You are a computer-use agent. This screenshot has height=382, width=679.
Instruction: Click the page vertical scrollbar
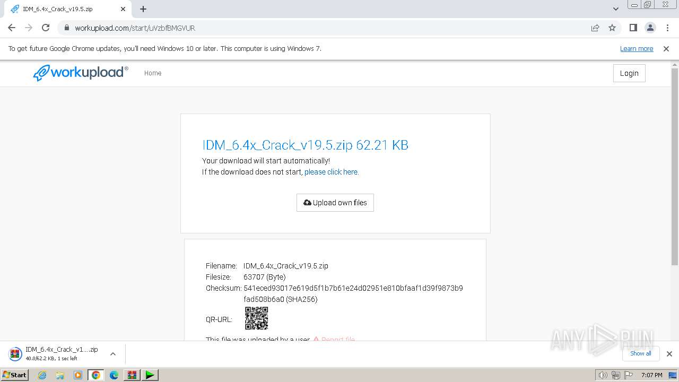click(x=675, y=167)
